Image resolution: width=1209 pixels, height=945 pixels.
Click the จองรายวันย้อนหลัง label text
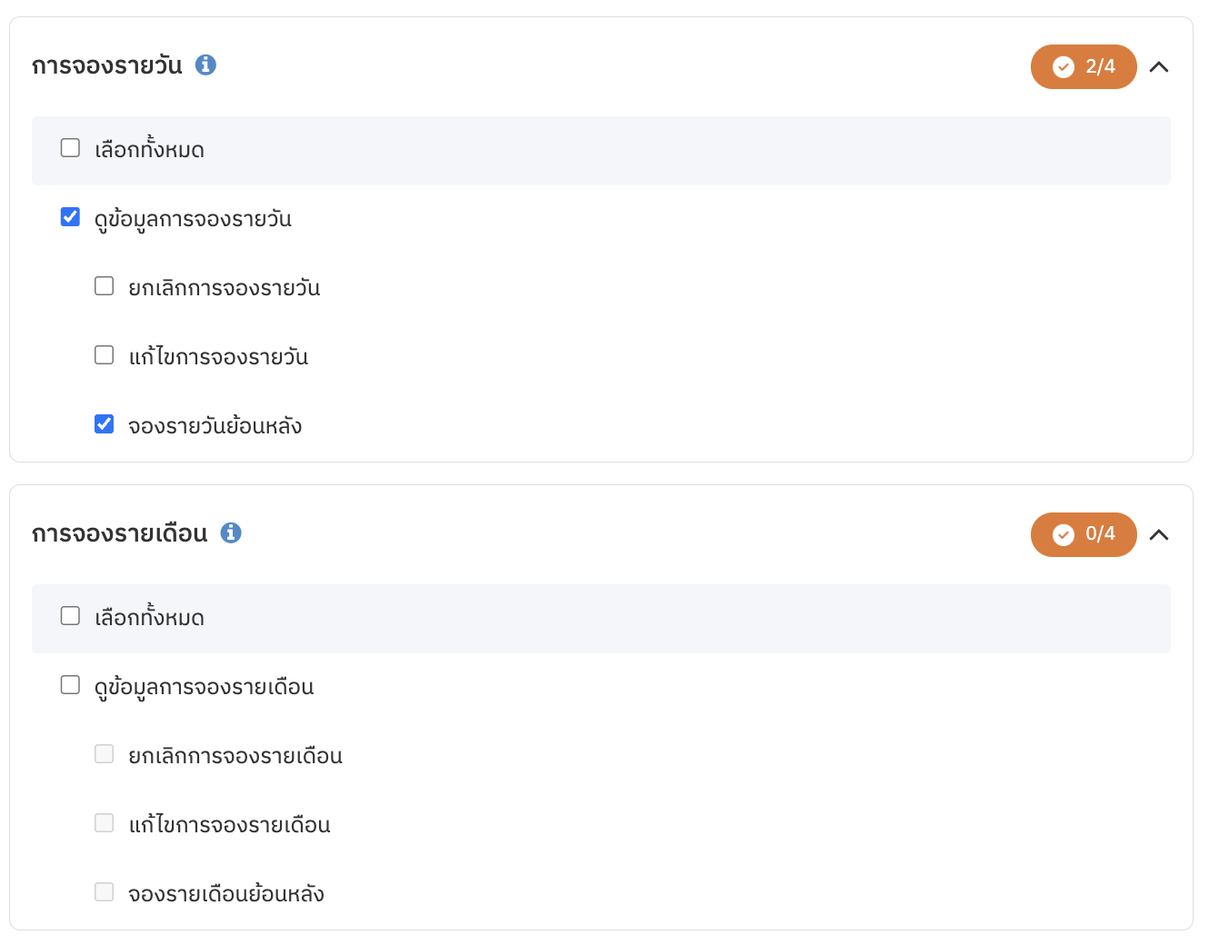pos(215,425)
